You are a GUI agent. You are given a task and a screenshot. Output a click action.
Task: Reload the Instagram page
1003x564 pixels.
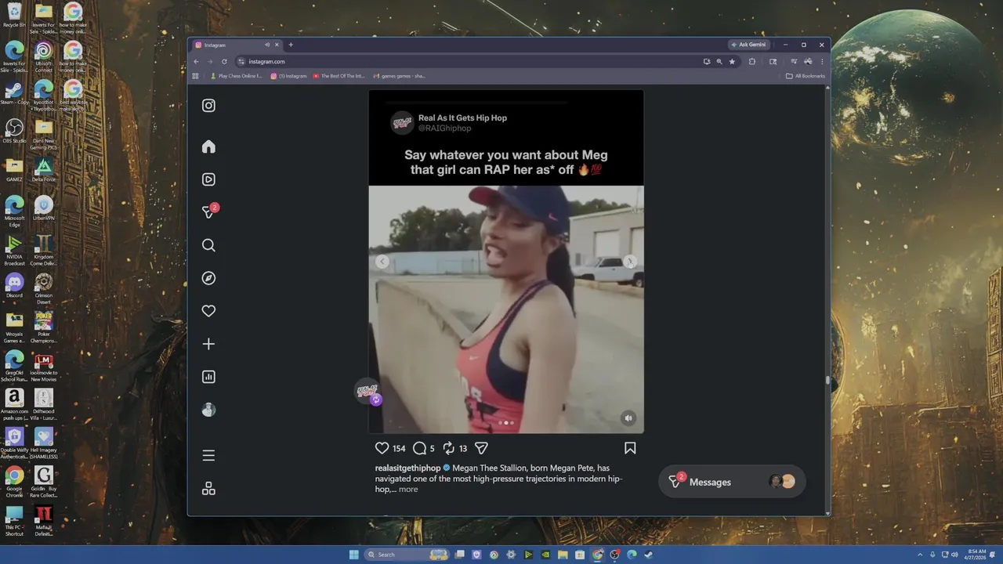[224, 61]
